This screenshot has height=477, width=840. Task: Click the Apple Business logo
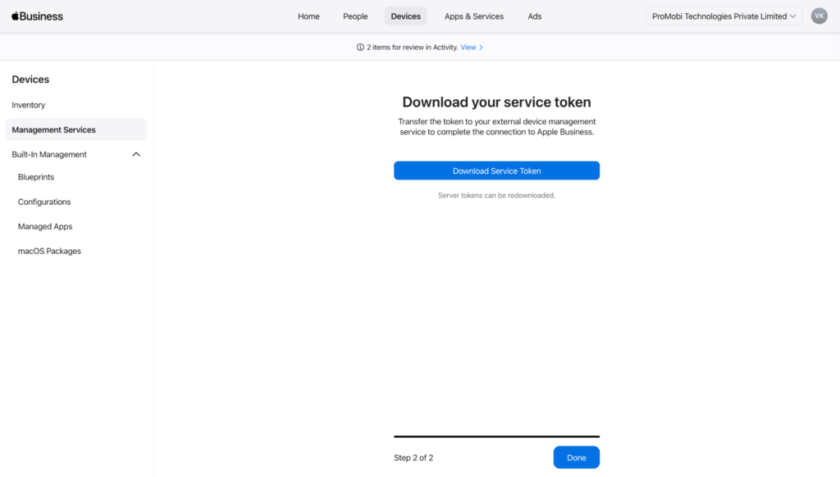click(x=37, y=16)
